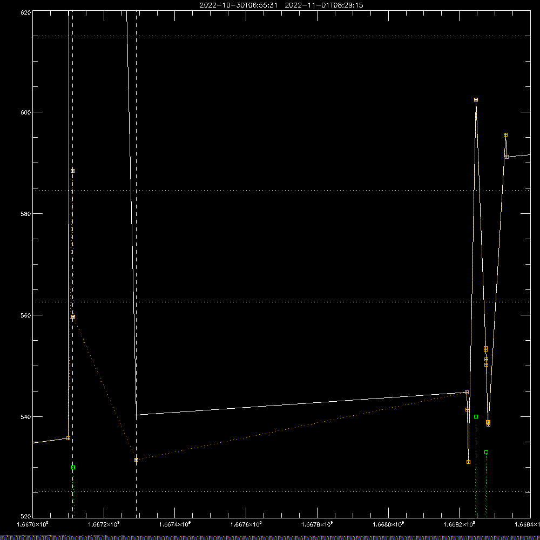This screenshot has height=540, width=540.
Task: Select the y-axis label 600
Action: [x=26, y=112]
